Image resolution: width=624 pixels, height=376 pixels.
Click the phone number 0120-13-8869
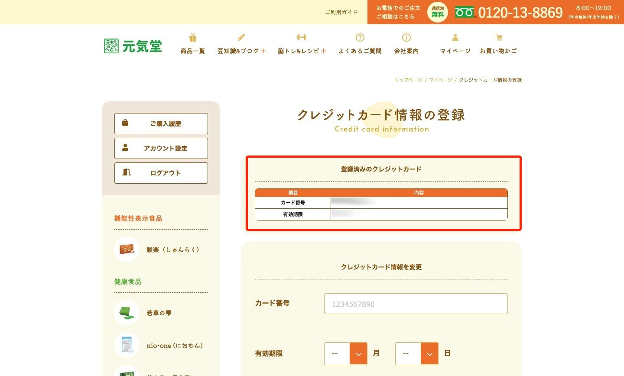click(520, 13)
